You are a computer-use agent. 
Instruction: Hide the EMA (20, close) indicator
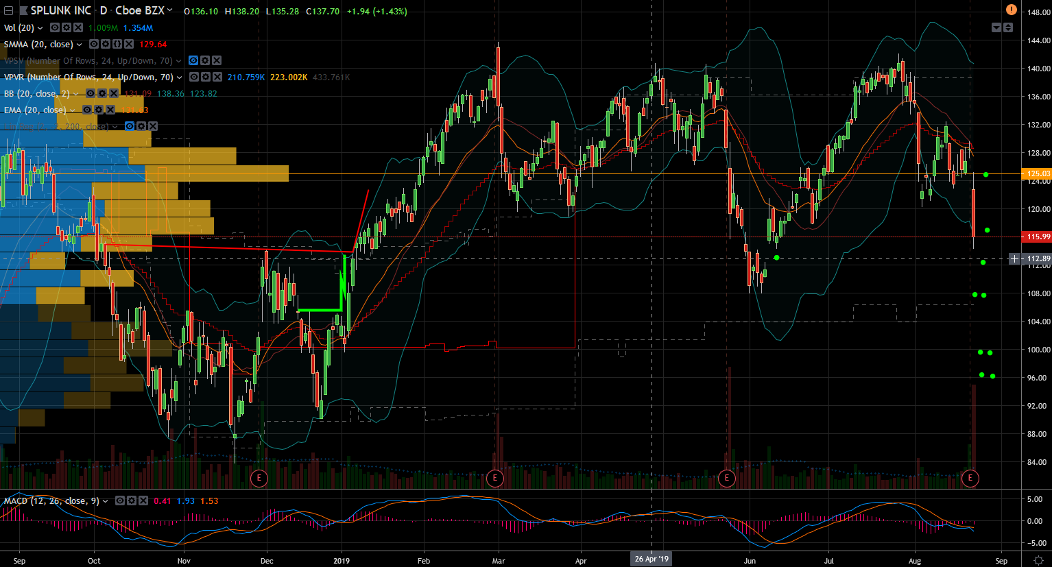(x=87, y=110)
